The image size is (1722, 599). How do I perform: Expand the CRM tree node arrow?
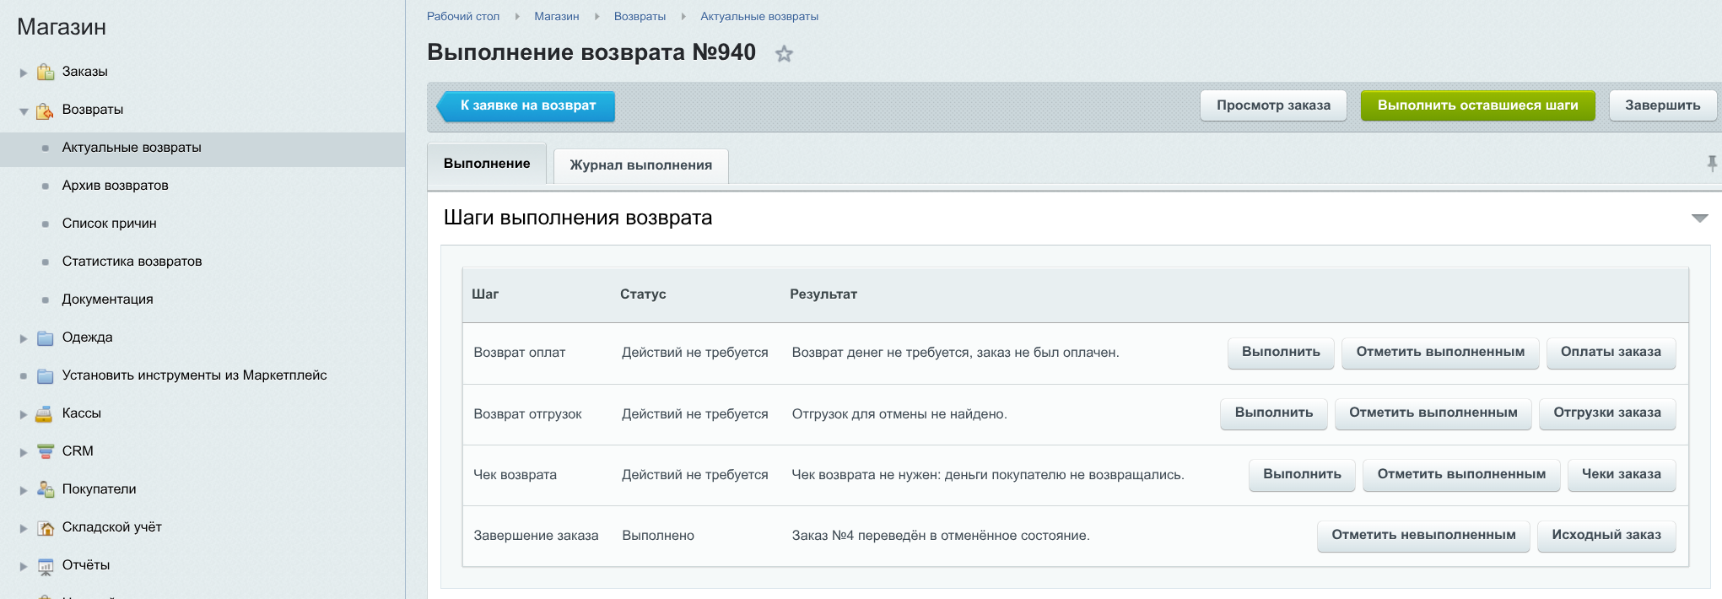(24, 452)
